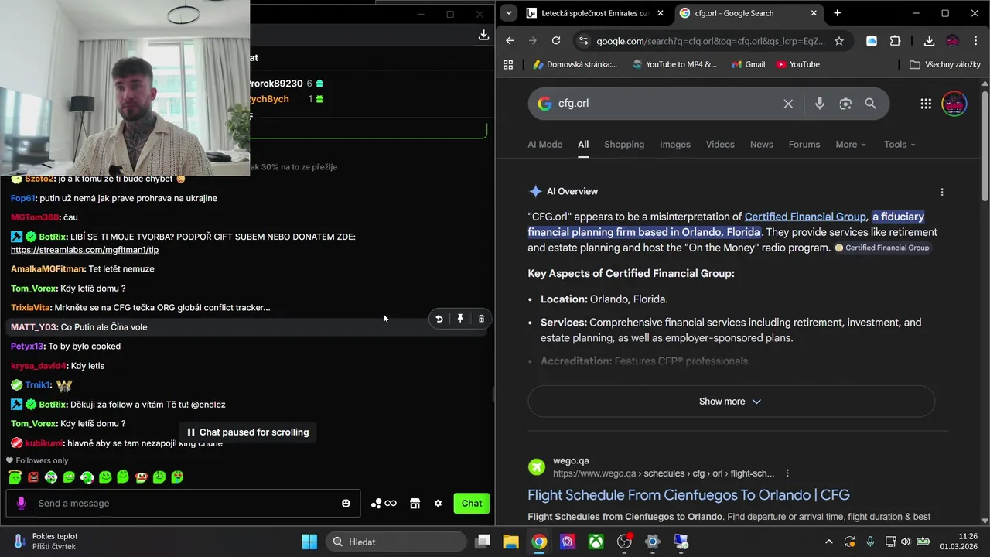Open Chrome three-dot menu

pos(975,41)
